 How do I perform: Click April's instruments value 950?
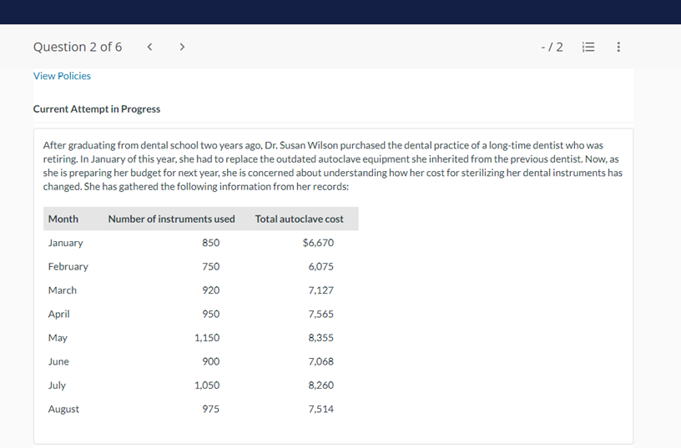(210, 314)
